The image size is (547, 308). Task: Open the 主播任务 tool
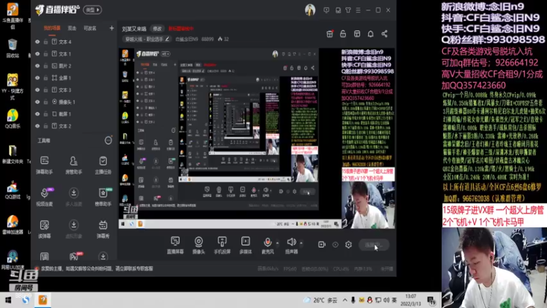pyautogui.click(x=103, y=165)
